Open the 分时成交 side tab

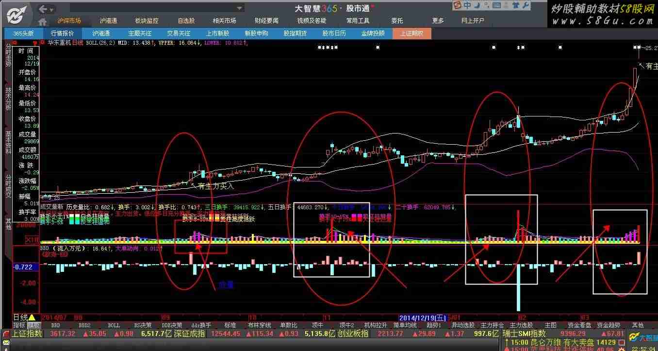pos(8,186)
